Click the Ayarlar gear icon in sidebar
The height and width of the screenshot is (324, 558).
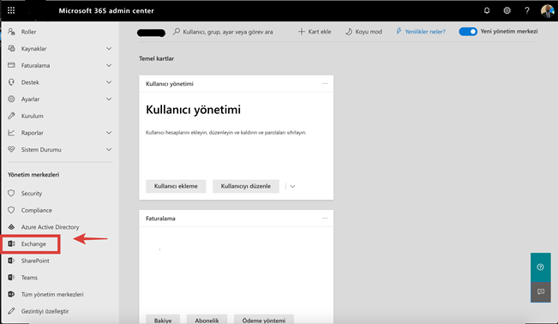point(11,99)
